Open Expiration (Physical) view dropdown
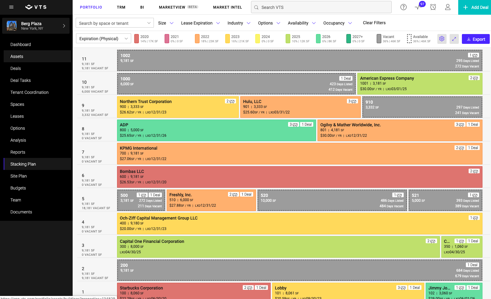The height and width of the screenshot is (299, 491). click(x=104, y=39)
